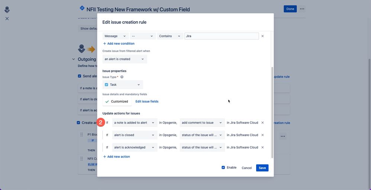
Task: Delete the note added to alert action
Action: point(262,123)
